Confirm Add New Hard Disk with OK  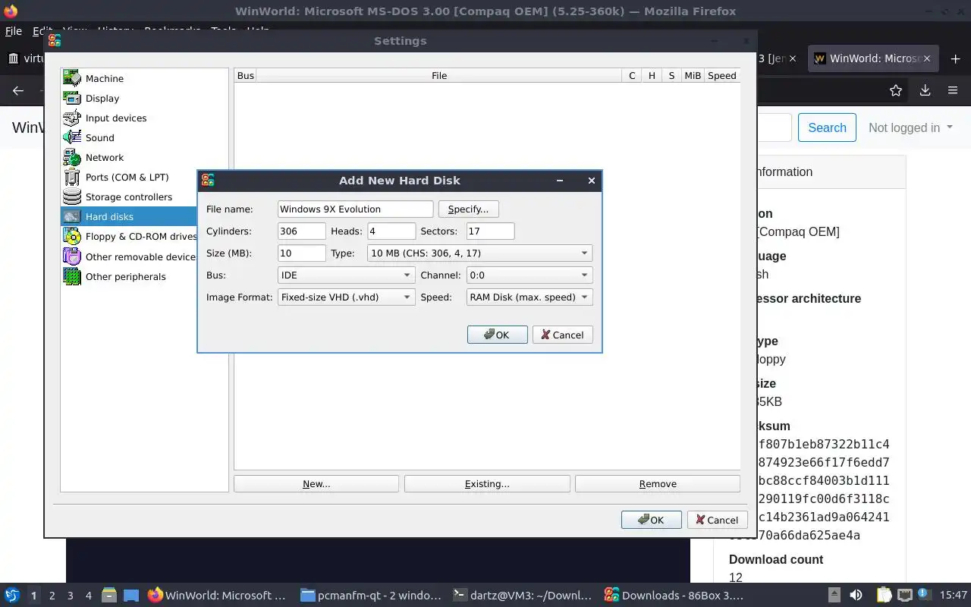(x=497, y=335)
